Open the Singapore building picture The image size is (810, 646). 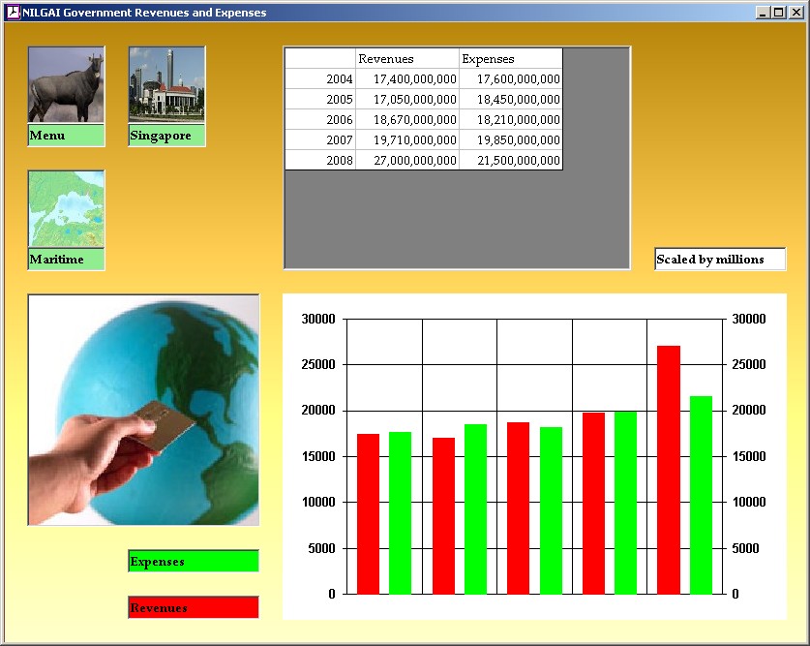coord(166,85)
